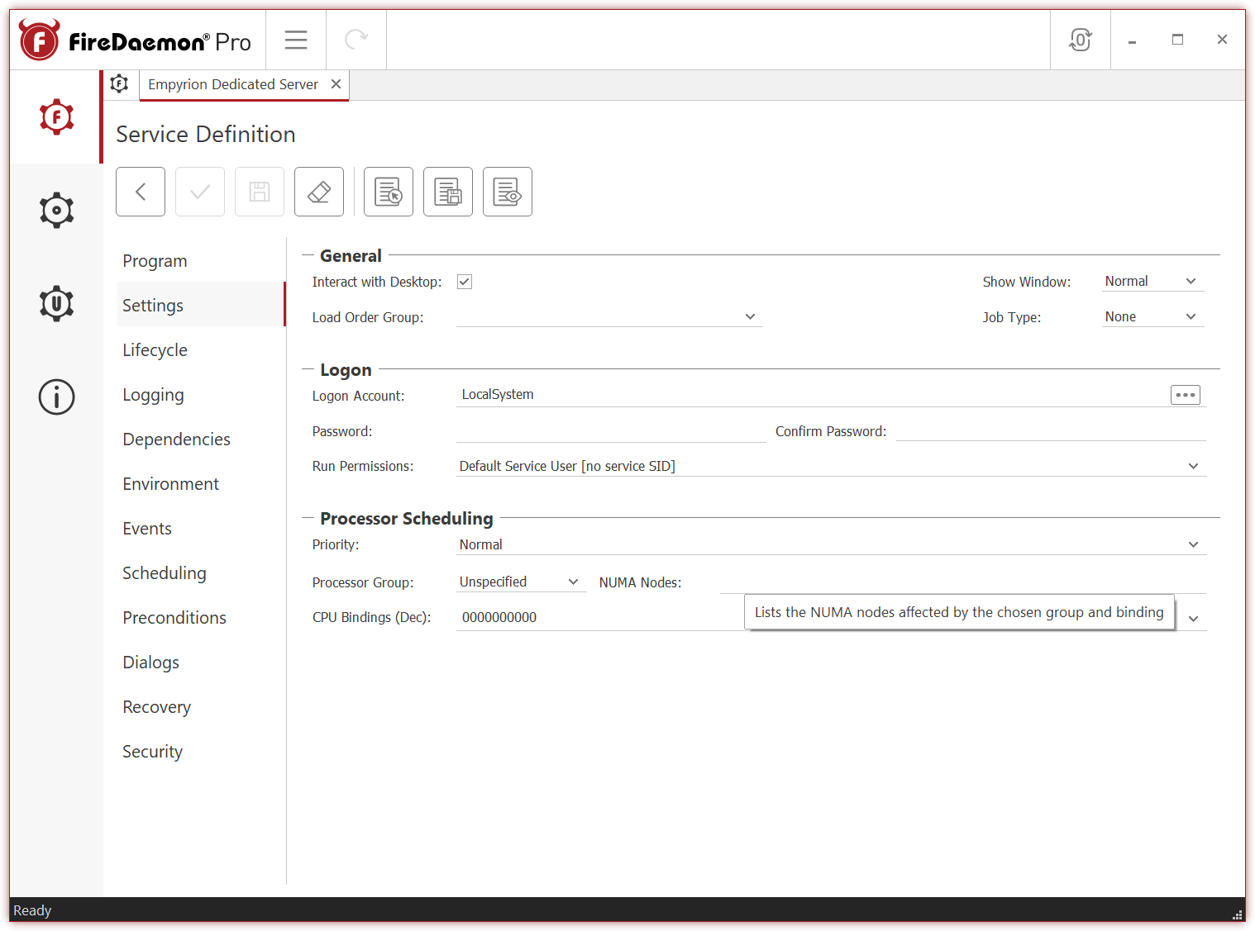Viewport: 1255px width, 931px height.
Task: Click the refresh arrow icon in title bar
Action: (356, 40)
